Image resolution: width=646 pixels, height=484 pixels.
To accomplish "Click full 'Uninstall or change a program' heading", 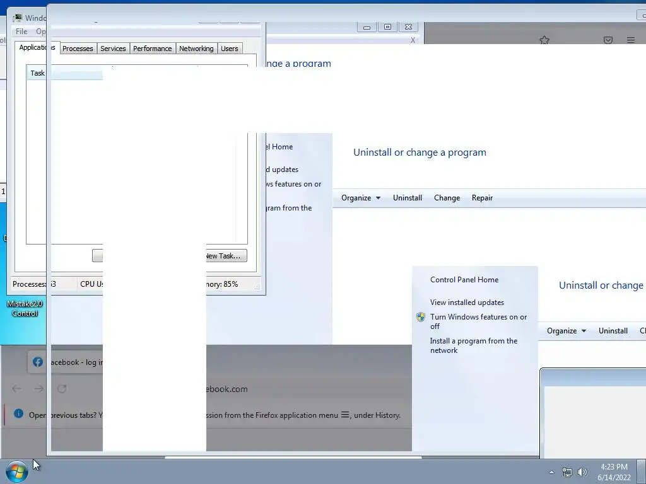I will [420, 153].
